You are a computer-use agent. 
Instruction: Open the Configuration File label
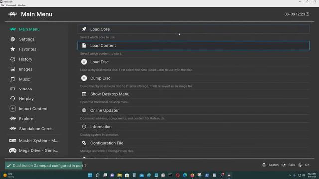coord(107,143)
